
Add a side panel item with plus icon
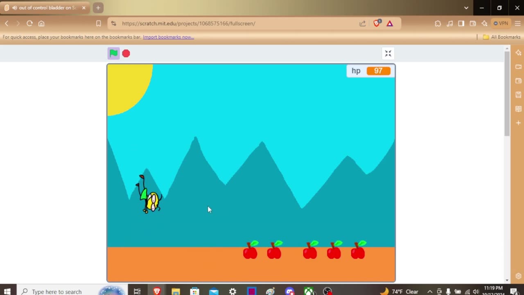click(x=518, y=123)
